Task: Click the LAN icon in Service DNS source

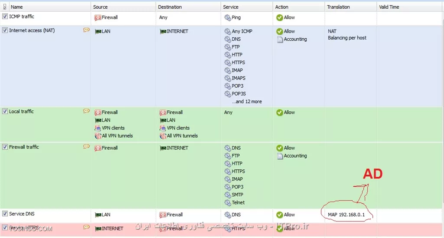Action: click(x=98, y=215)
